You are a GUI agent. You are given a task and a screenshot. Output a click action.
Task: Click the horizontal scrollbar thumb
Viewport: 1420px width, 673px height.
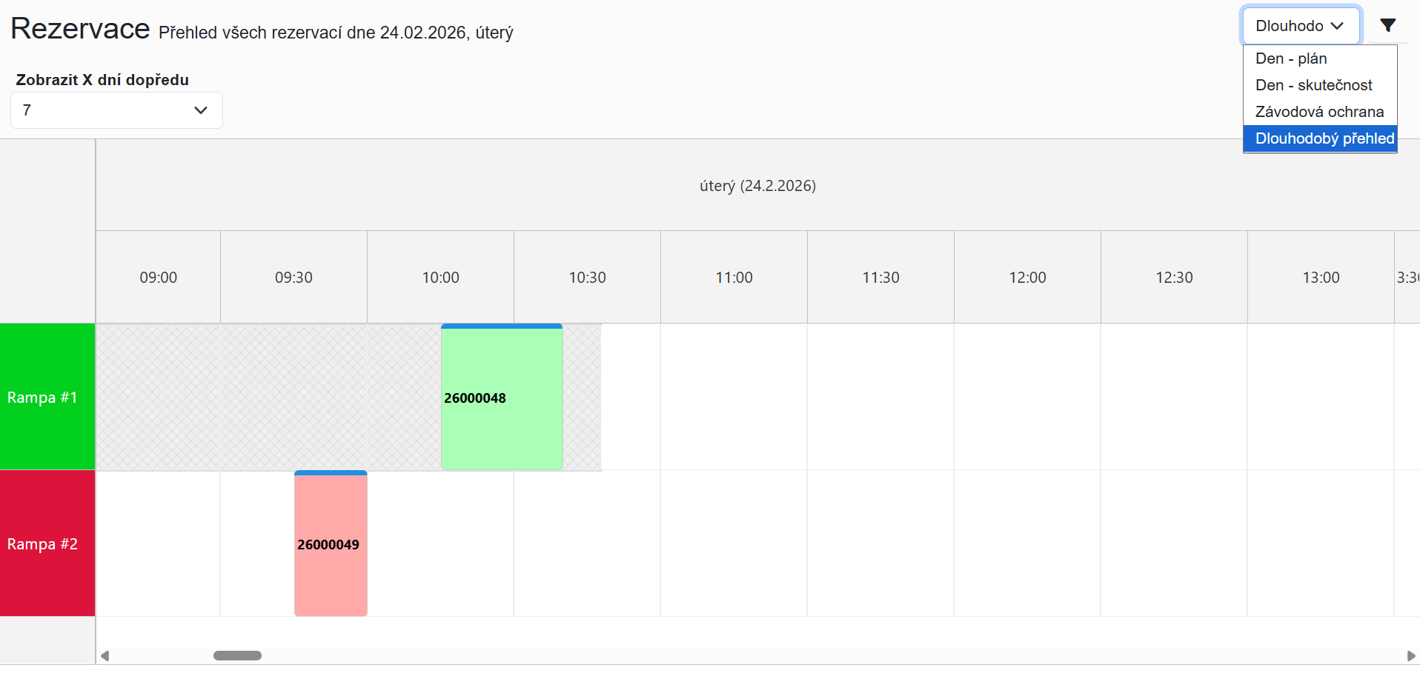(x=237, y=656)
